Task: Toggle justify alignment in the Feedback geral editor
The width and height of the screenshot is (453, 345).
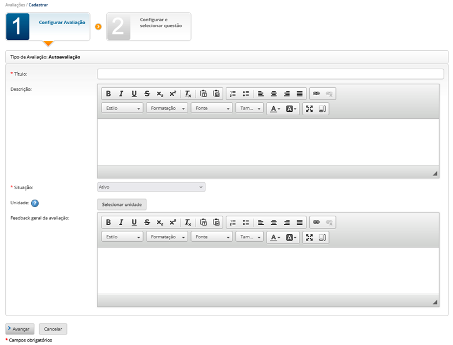Action: click(299, 222)
